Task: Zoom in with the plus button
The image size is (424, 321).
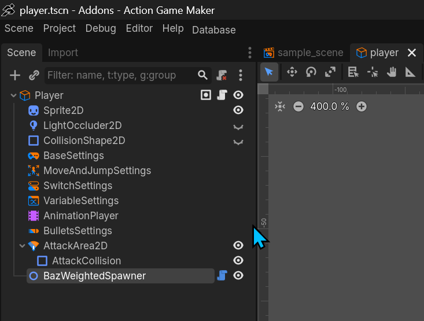Action: click(x=362, y=106)
